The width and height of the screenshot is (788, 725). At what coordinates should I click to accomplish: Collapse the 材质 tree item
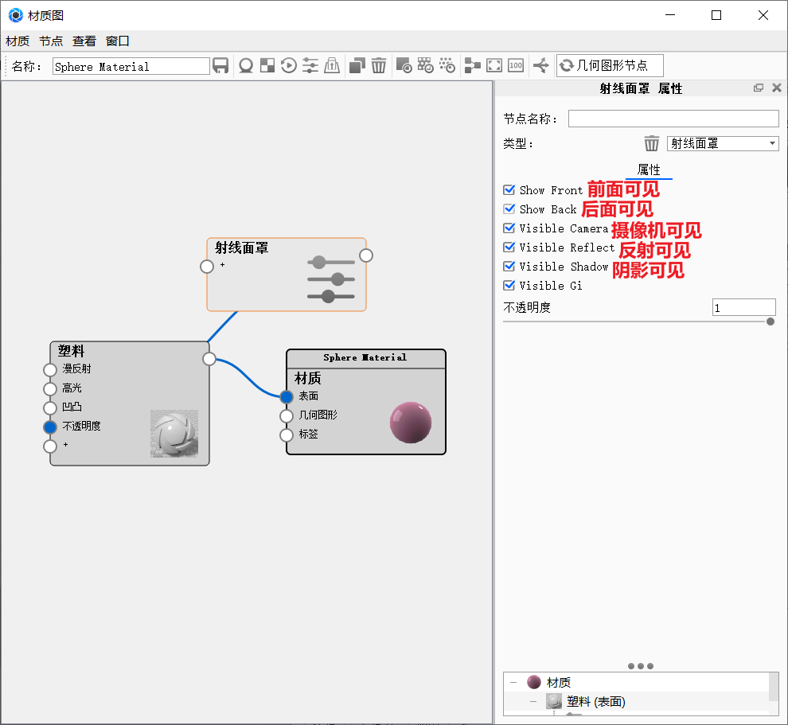pyautogui.click(x=513, y=682)
